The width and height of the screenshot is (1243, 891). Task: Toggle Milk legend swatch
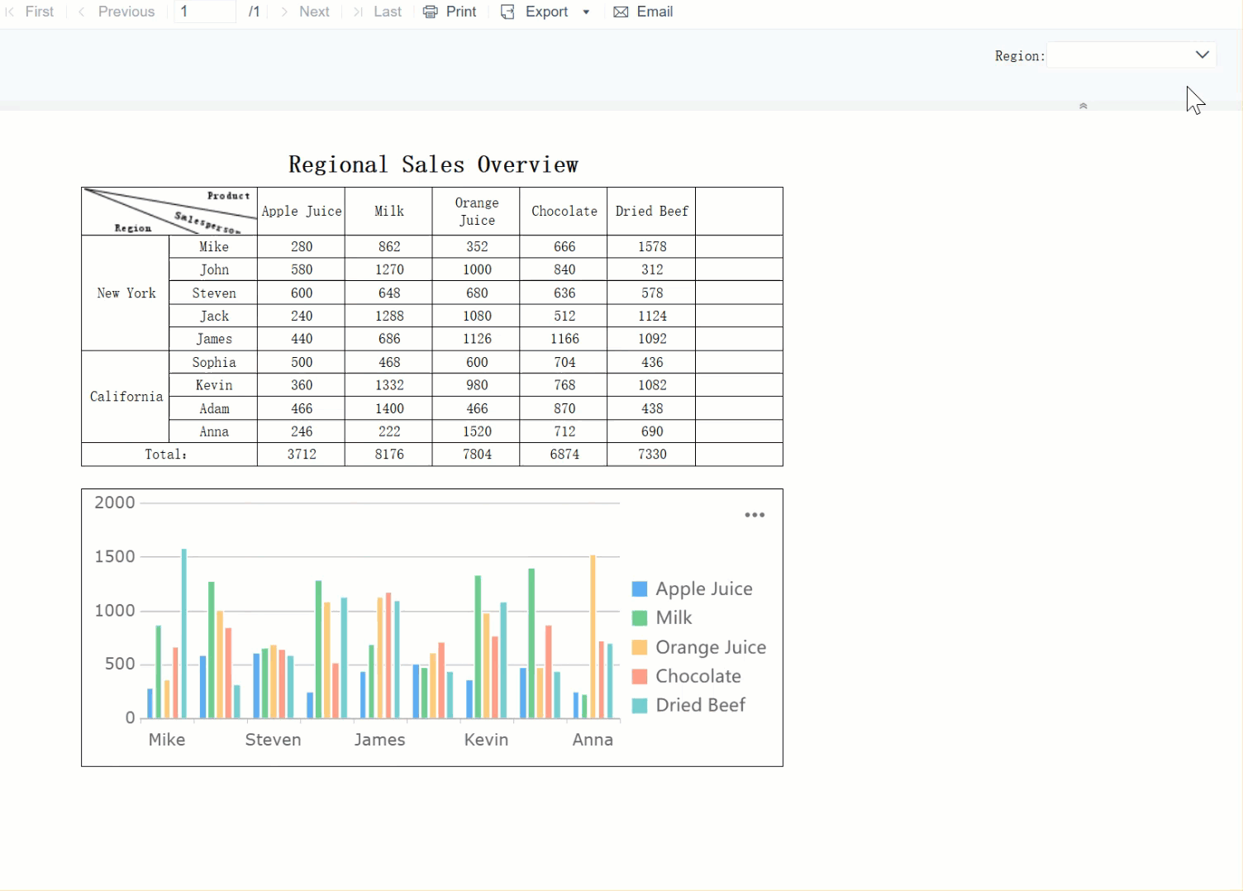(x=640, y=618)
